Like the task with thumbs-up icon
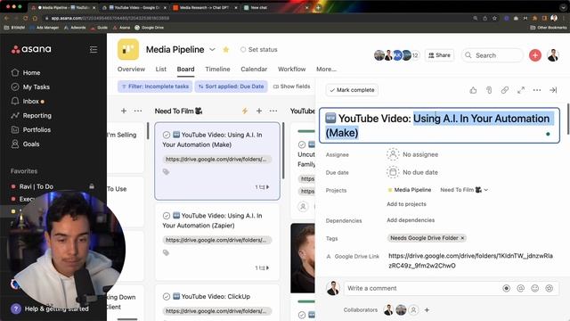The width and height of the screenshot is (570, 321). [x=473, y=90]
